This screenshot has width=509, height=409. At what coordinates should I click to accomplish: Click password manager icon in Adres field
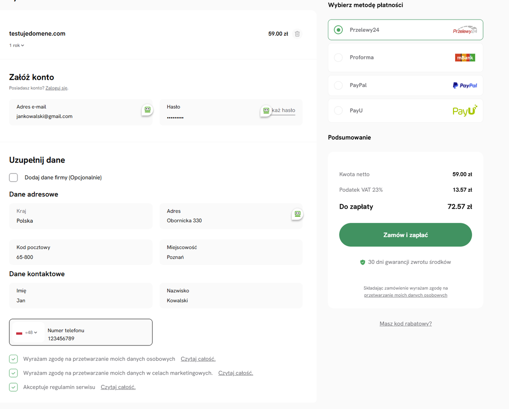297,214
